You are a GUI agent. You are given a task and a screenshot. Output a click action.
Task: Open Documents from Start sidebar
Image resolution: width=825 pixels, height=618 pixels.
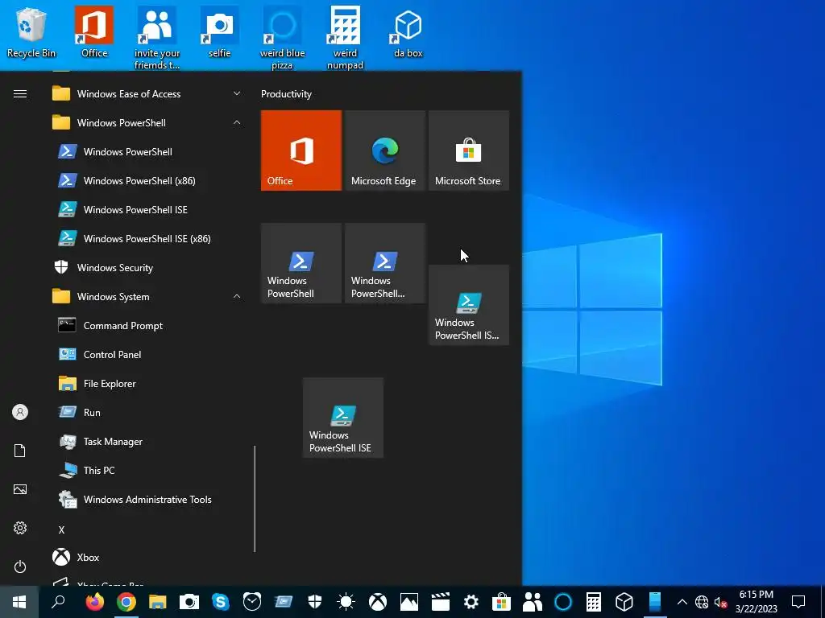(20, 451)
